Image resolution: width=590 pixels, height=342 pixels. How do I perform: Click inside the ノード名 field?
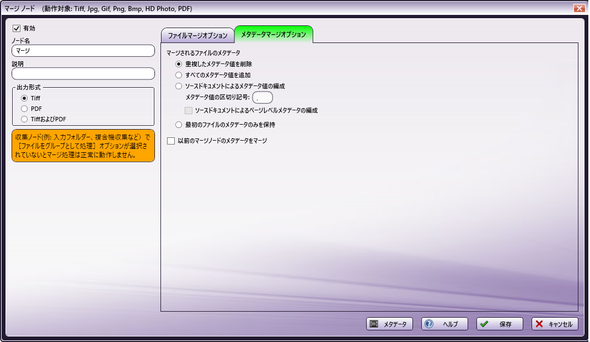(x=83, y=50)
